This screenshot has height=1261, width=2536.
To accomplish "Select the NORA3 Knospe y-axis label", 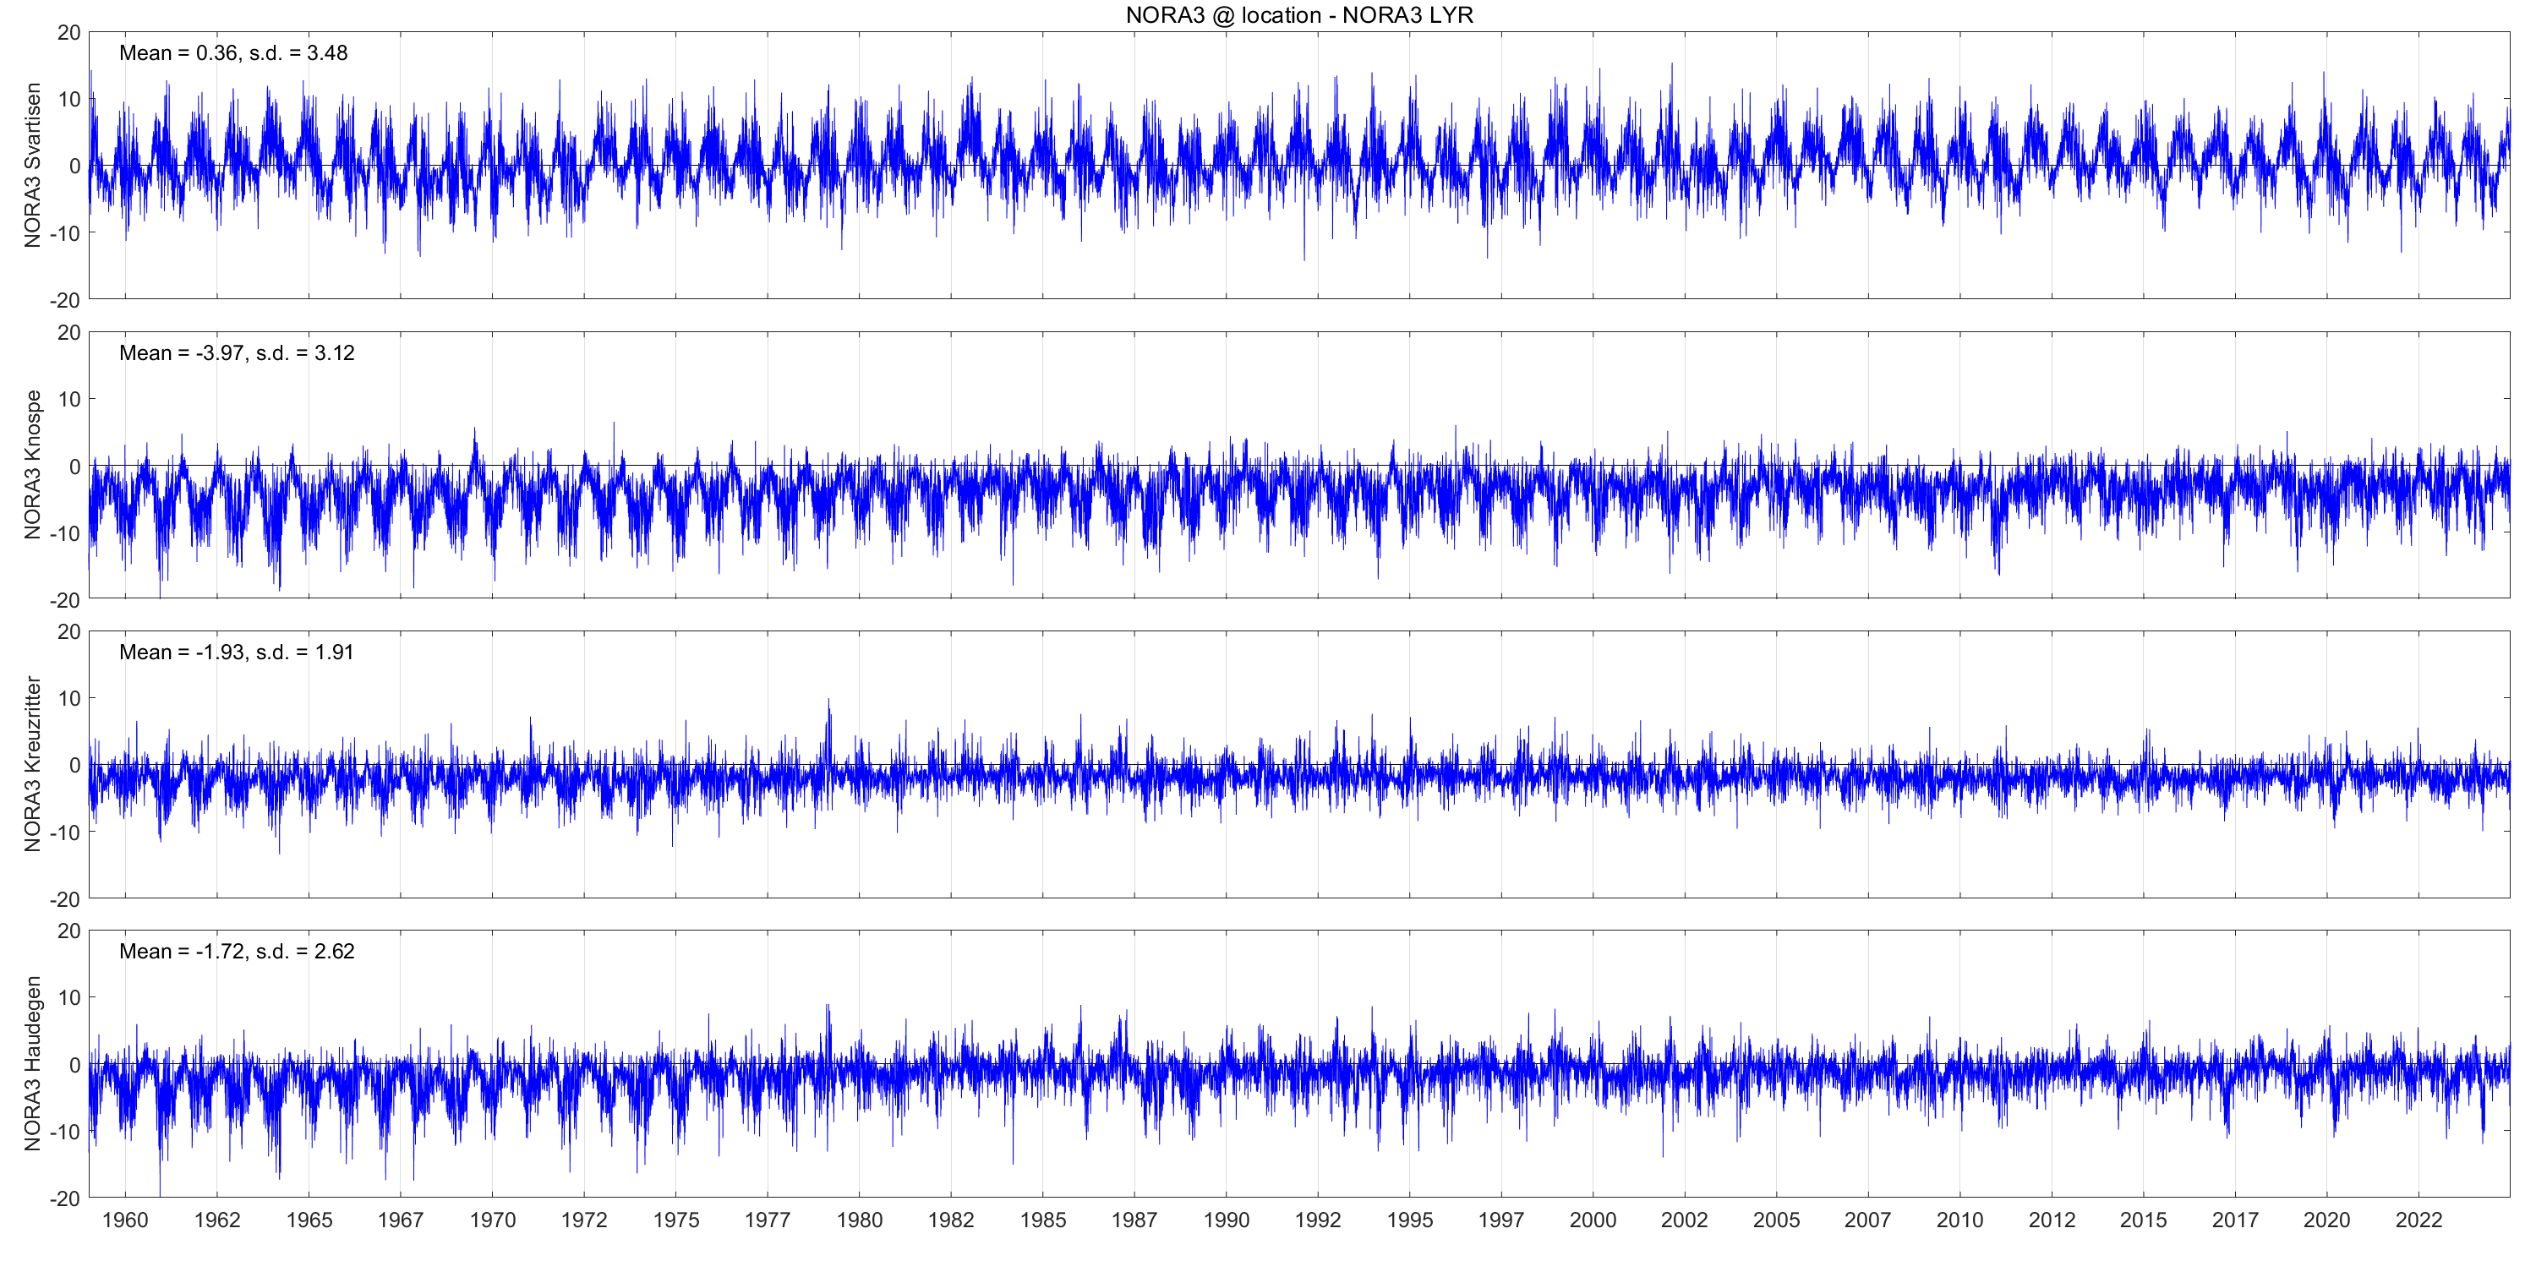I will click(x=32, y=465).
